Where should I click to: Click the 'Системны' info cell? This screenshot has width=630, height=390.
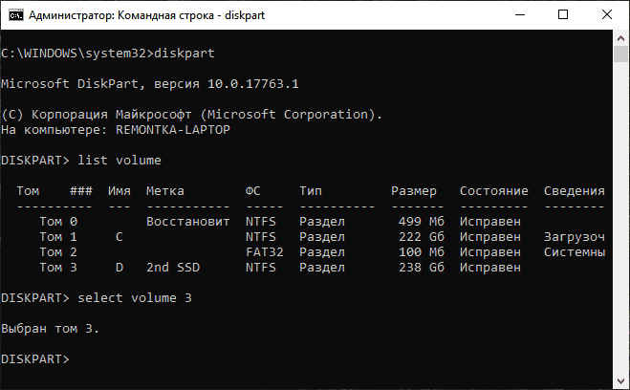tap(575, 252)
